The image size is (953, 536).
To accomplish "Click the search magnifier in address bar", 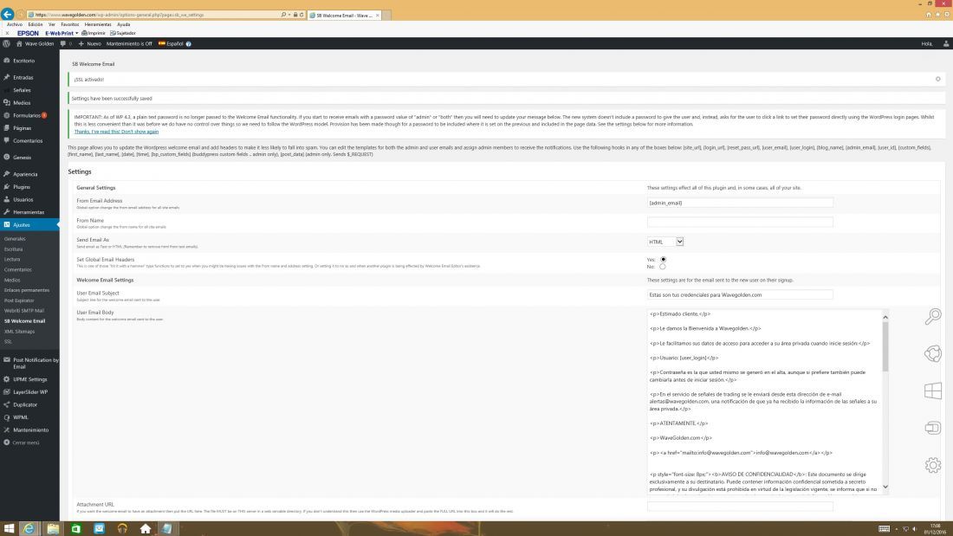I will click(x=283, y=15).
